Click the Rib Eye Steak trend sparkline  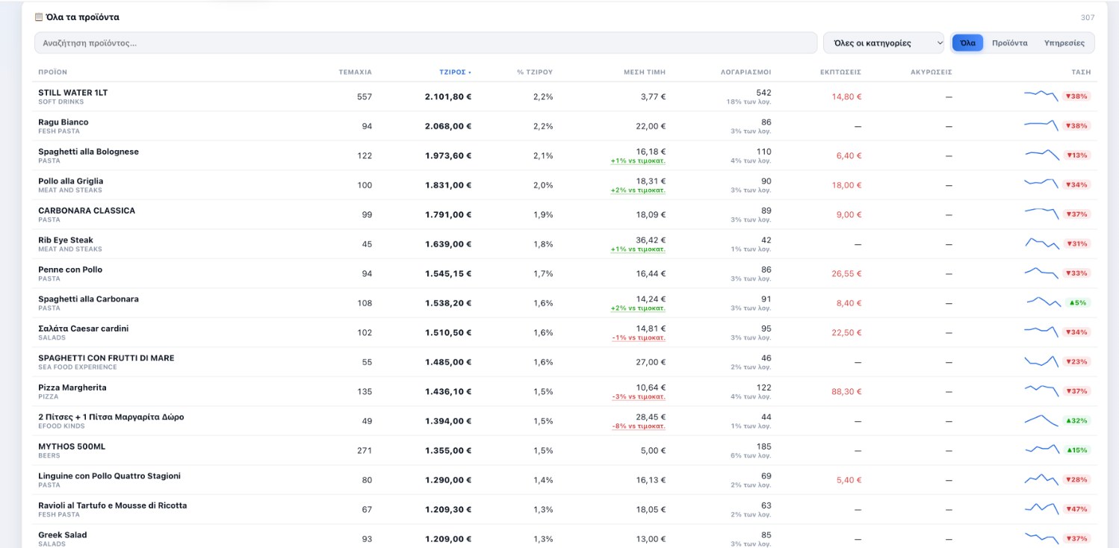pyautogui.click(x=1041, y=243)
